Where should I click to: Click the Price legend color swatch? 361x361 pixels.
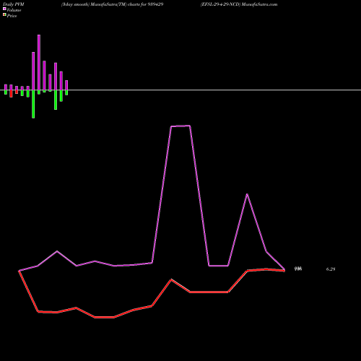pos(4,14)
